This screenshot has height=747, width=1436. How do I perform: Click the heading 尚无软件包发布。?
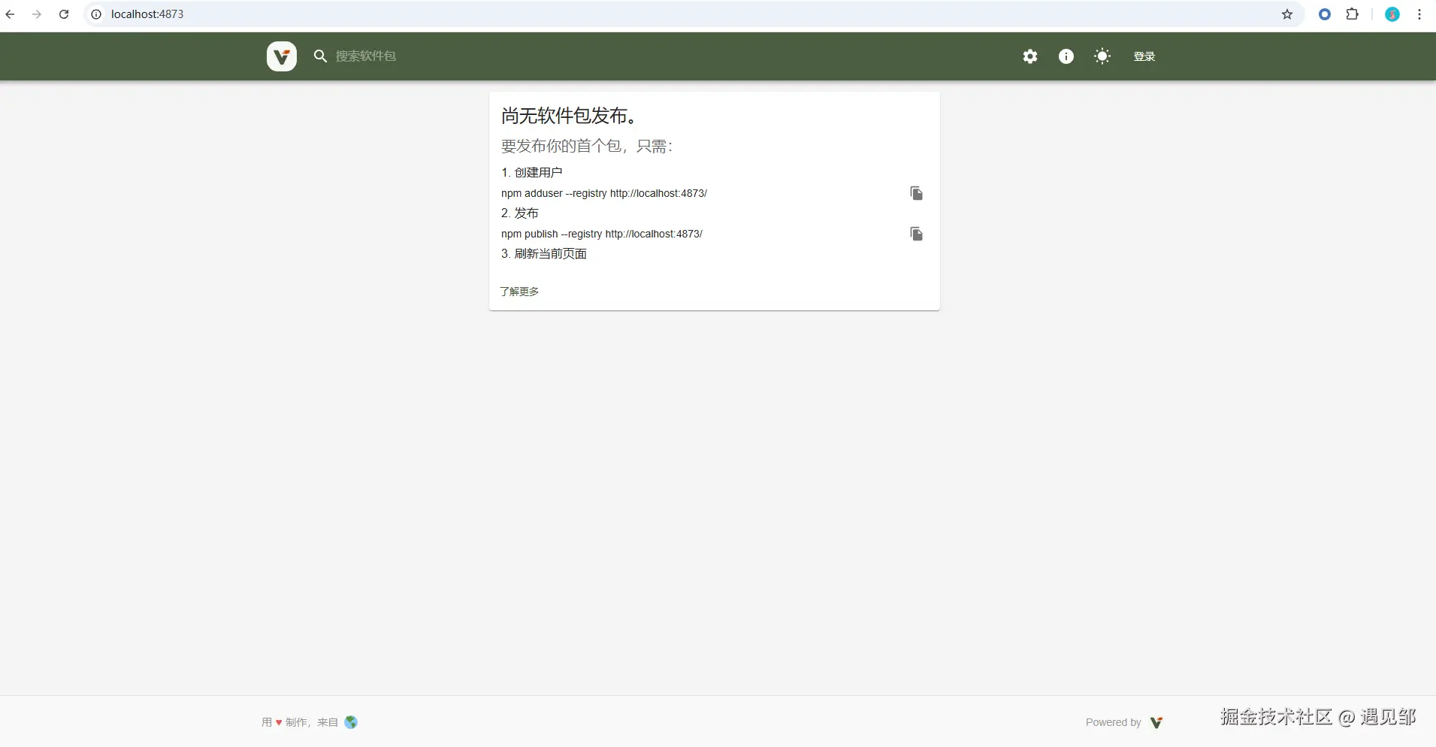[570, 116]
